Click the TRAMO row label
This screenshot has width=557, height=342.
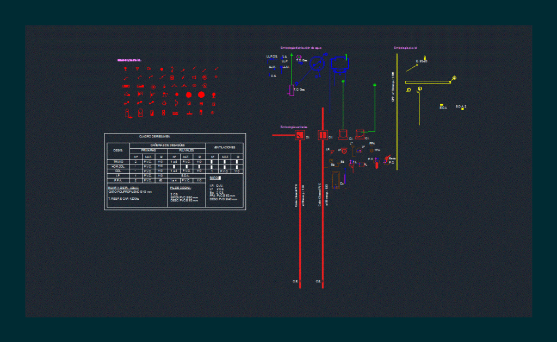pos(118,162)
